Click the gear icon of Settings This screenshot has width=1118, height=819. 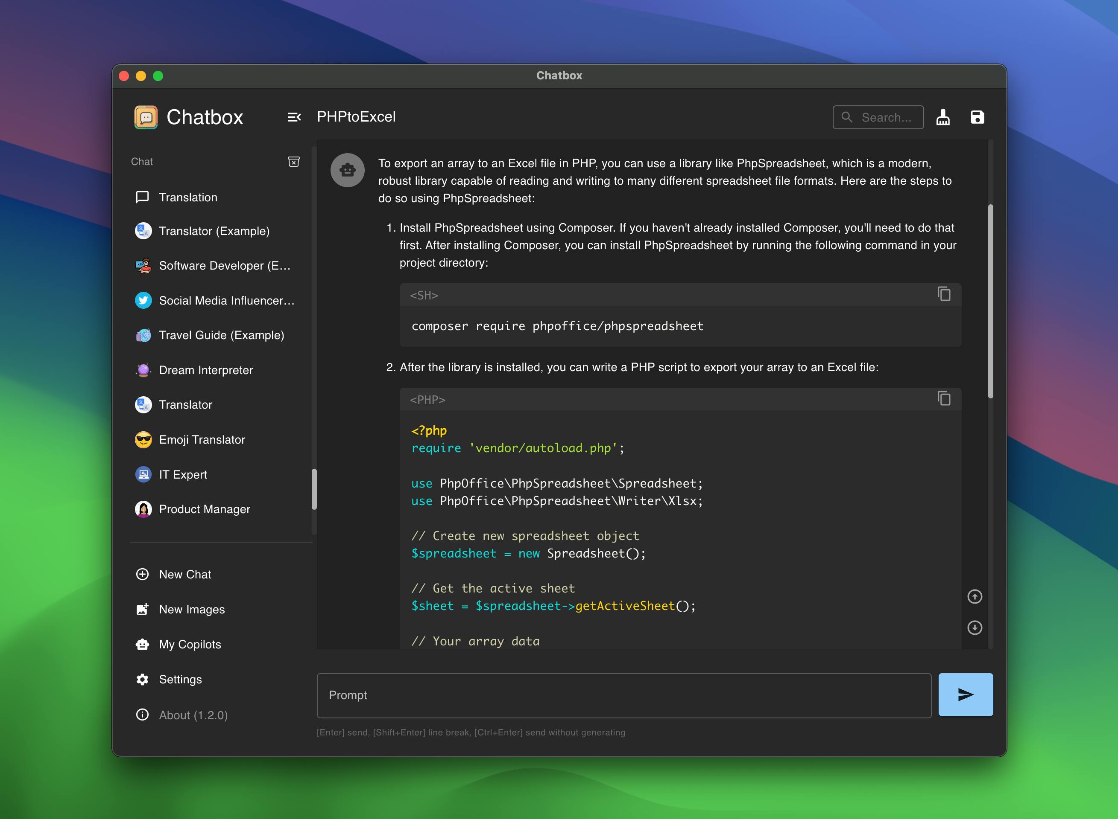point(142,679)
